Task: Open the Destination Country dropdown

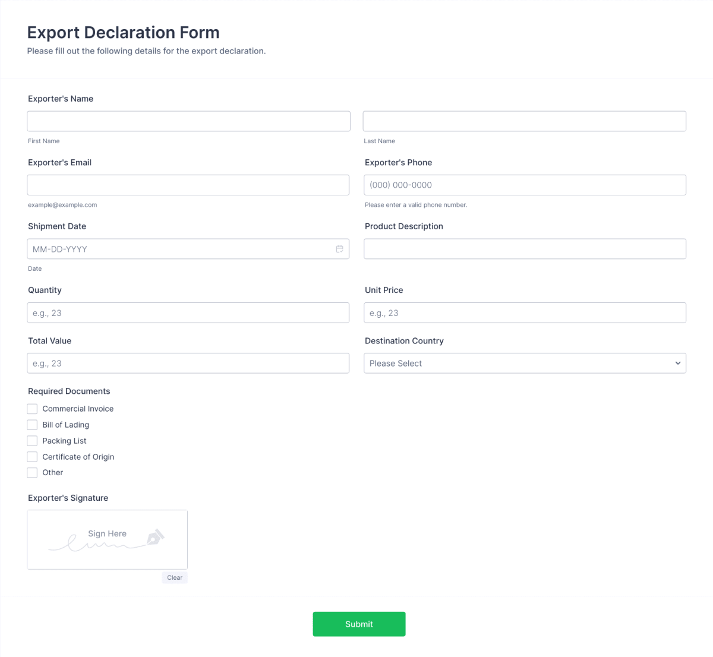Action: (525, 363)
